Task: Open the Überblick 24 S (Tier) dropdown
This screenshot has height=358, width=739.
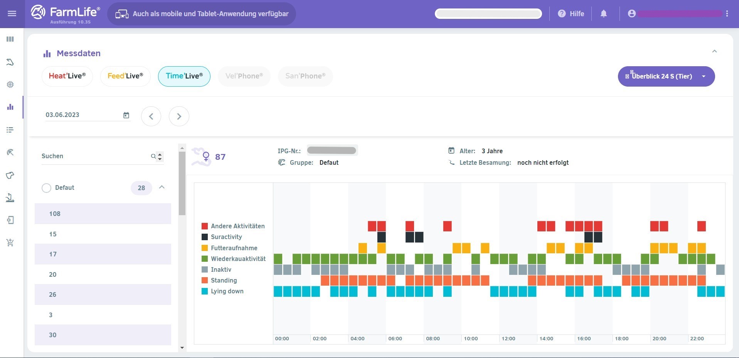Action: (x=666, y=76)
